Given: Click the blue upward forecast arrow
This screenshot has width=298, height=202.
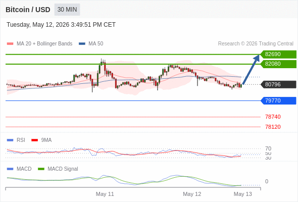Looking at the screenshot, I should pyautogui.click(x=251, y=70).
